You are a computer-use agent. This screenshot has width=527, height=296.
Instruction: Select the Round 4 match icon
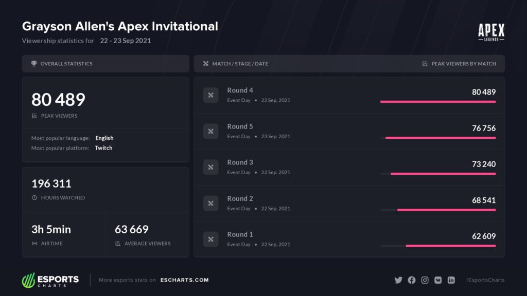point(210,95)
